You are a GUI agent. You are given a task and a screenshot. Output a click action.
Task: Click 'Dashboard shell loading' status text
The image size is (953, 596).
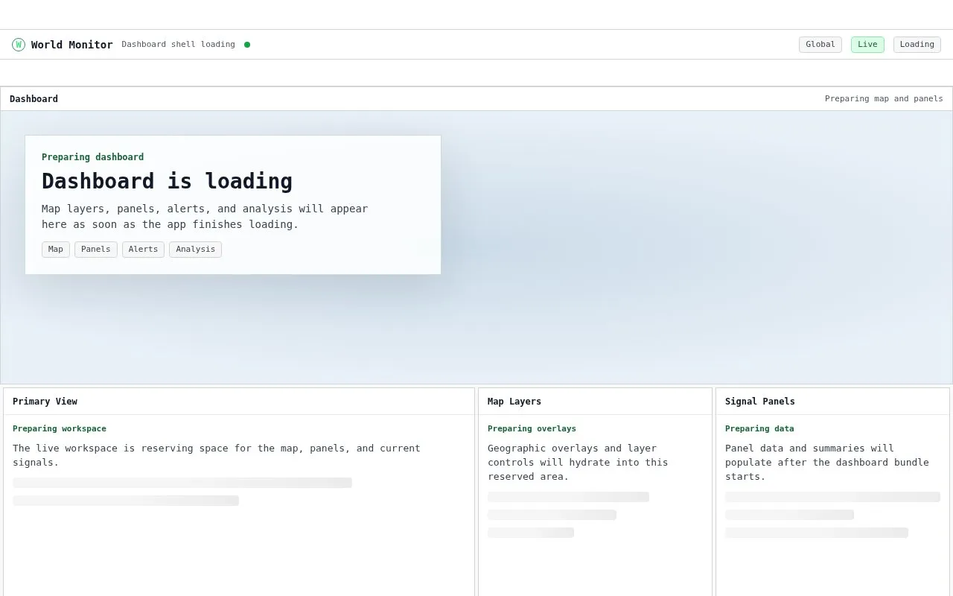pos(178,45)
